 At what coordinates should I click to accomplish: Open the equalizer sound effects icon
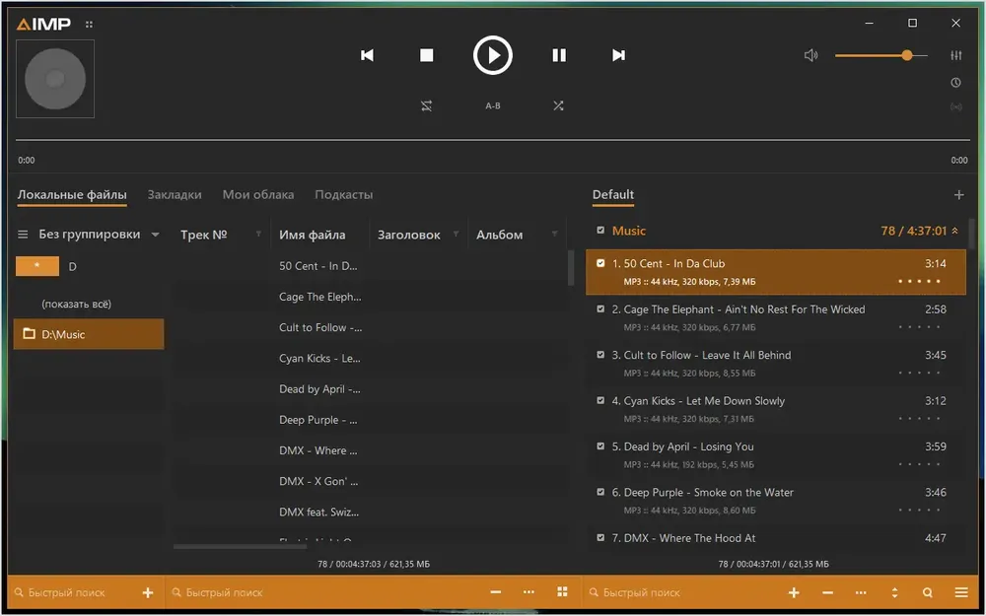click(x=955, y=55)
